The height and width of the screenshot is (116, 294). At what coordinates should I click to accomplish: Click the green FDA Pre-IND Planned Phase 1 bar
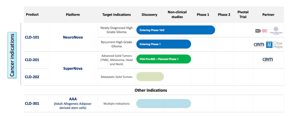164,59
